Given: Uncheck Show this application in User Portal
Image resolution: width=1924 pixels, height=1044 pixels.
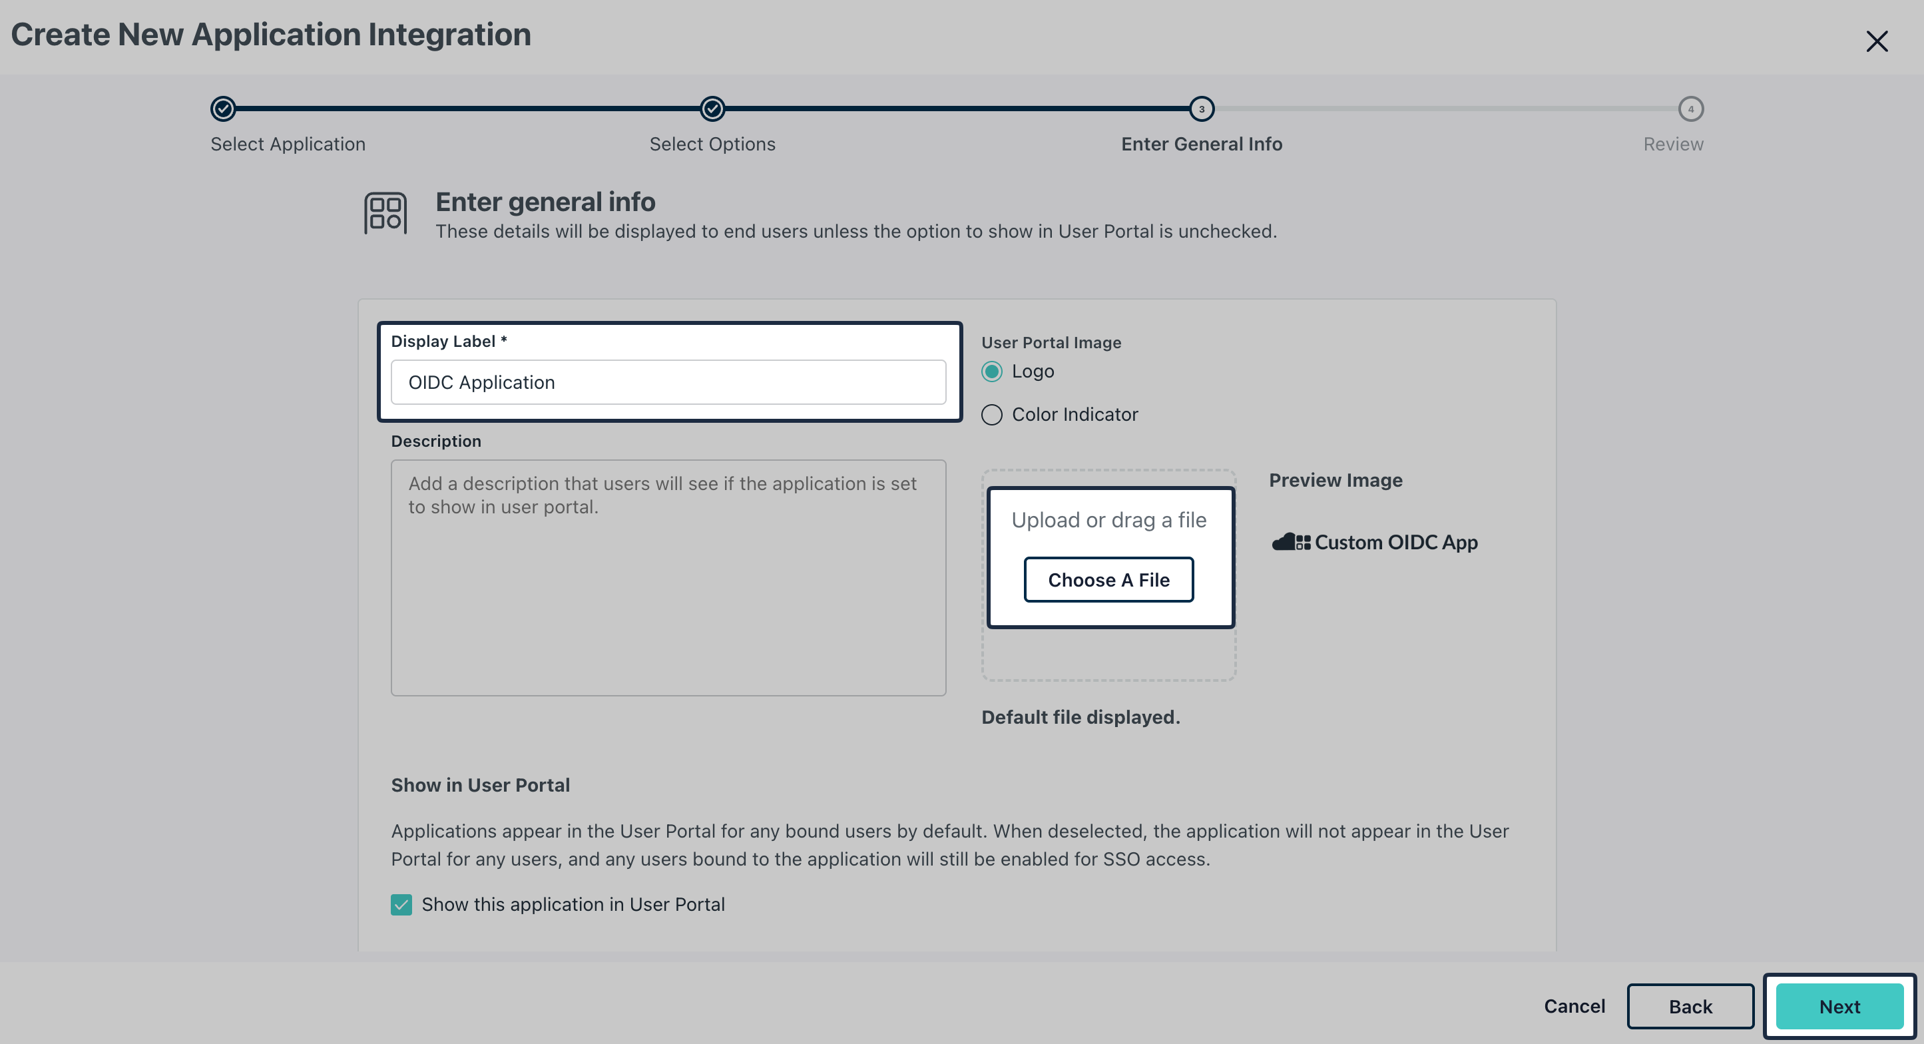Looking at the screenshot, I should coord(401,904).
